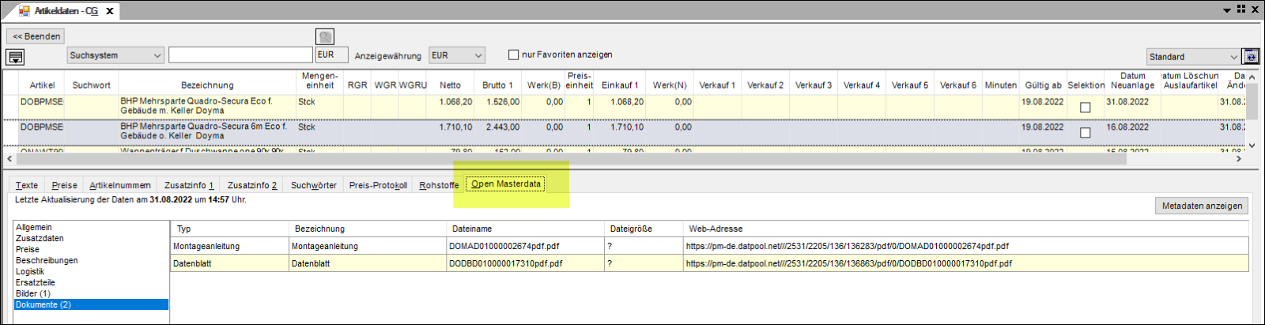Click the search user icon above EUR field
This screenshot has height=325, width=1265.
tap(324, 36)
